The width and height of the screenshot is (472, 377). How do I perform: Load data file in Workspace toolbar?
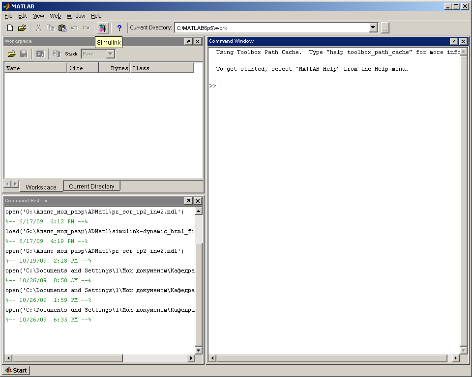tap(11, 54)
